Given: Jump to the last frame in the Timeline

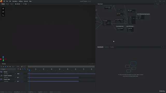Looking at the screenshot, I should click(x=10, y=67).
